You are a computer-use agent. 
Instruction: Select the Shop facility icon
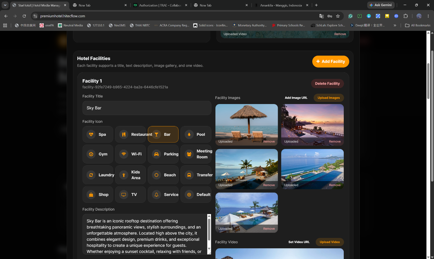[97, 195]
